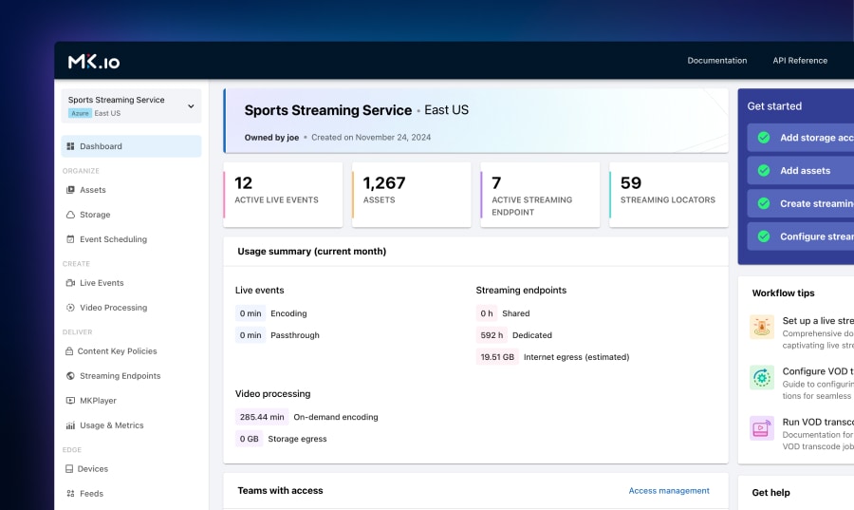Open API Reference in the top navigation
Viewport: 854px width, 510px height.
(799, 61)
